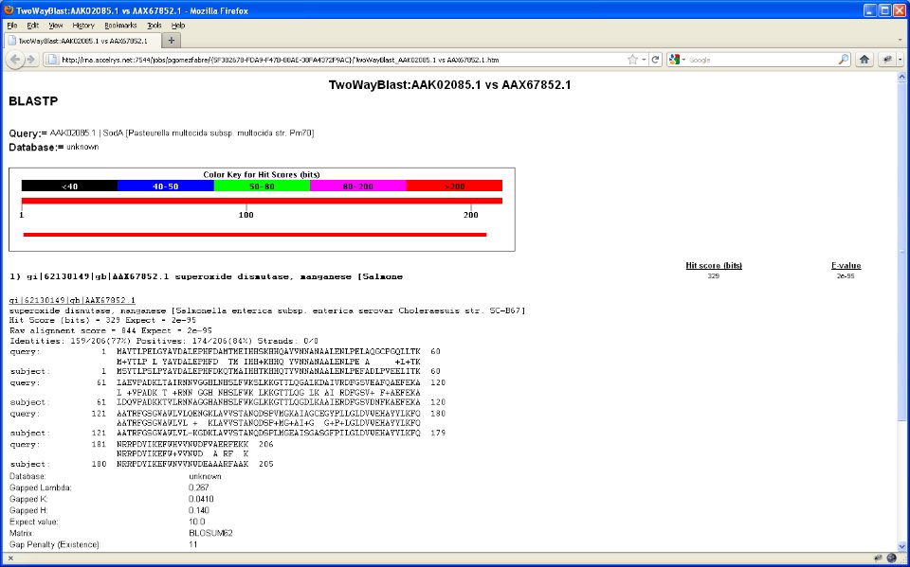Image resolution: width=910 pixels, height=567 pixels.
Task: Open the Edit menu
Action: tap(32, 26)
